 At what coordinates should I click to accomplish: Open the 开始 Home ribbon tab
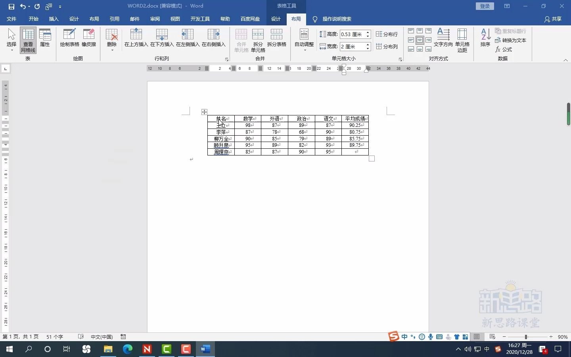[x=33, y=19]
